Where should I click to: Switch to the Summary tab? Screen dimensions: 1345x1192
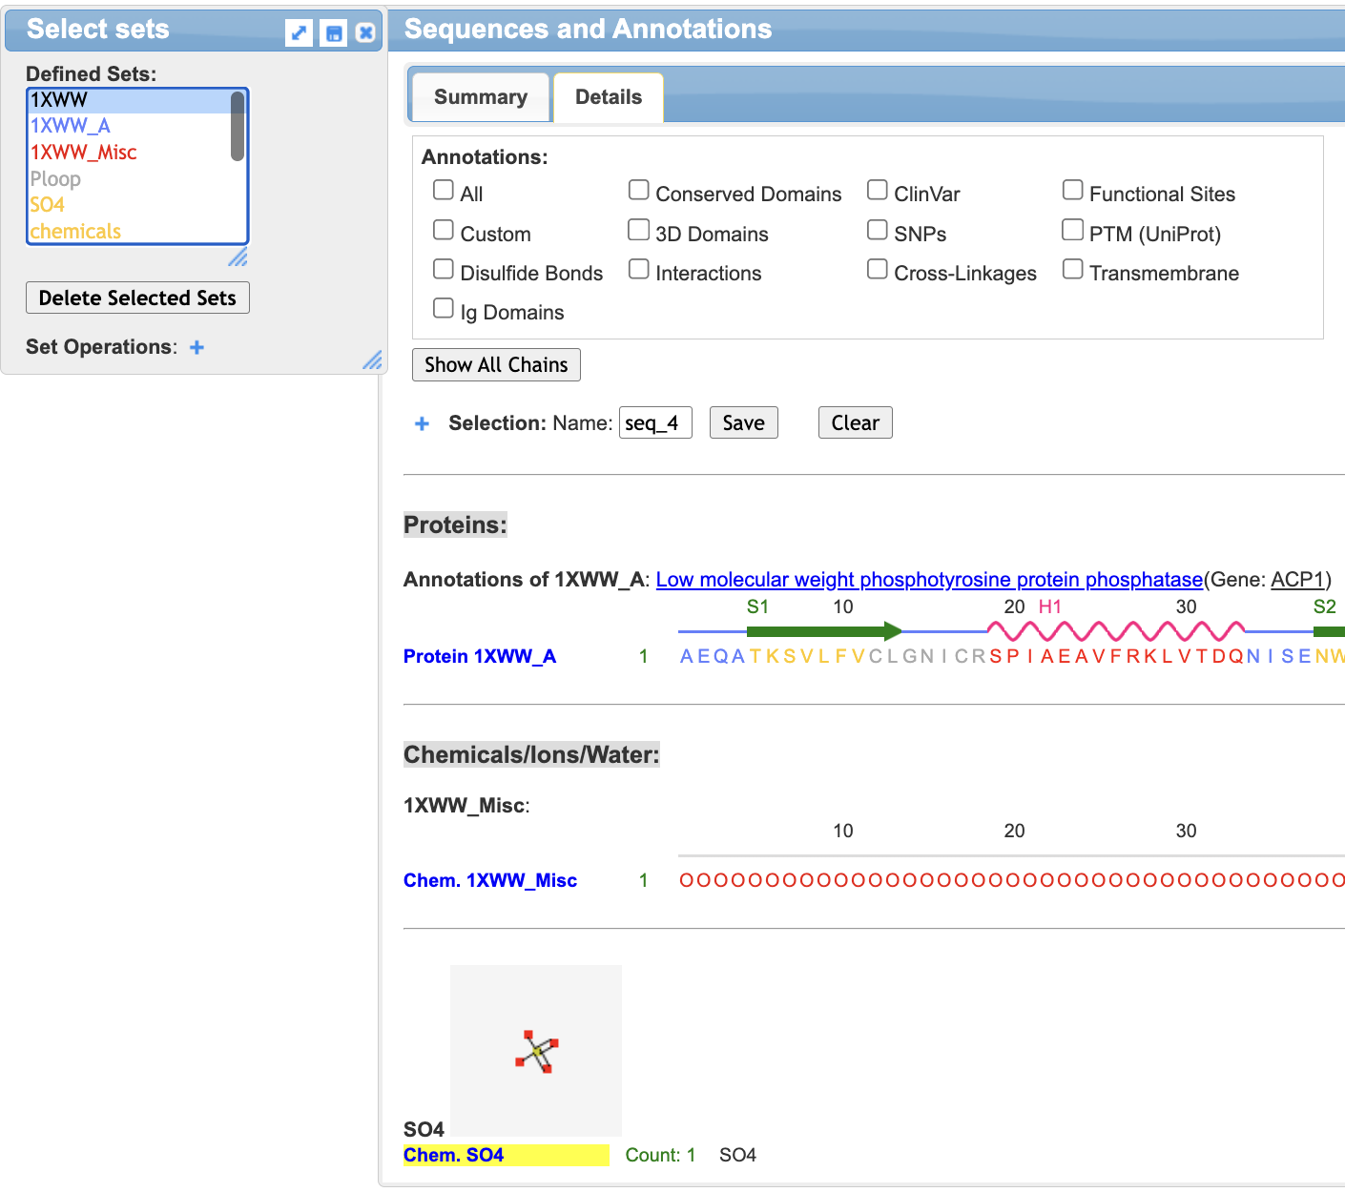[480, 97]
